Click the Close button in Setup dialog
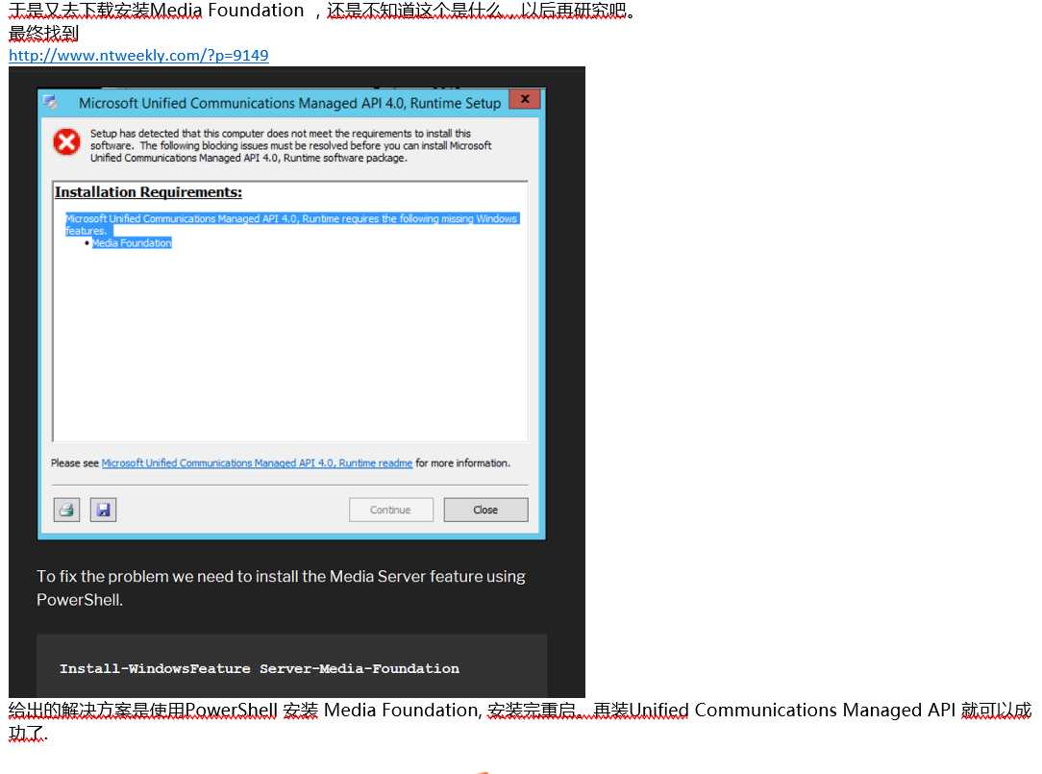Viewport: 1042px width, 774px height. click(485, 510)
